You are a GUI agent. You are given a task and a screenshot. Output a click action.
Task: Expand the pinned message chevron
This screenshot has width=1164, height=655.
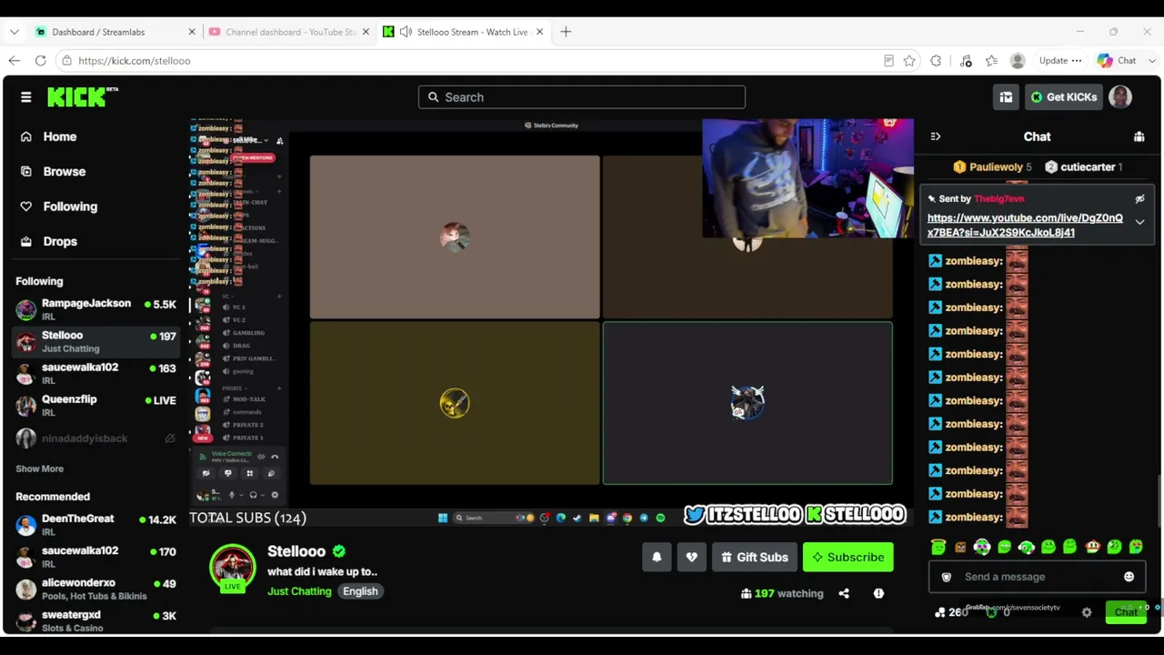[1139, 222]
